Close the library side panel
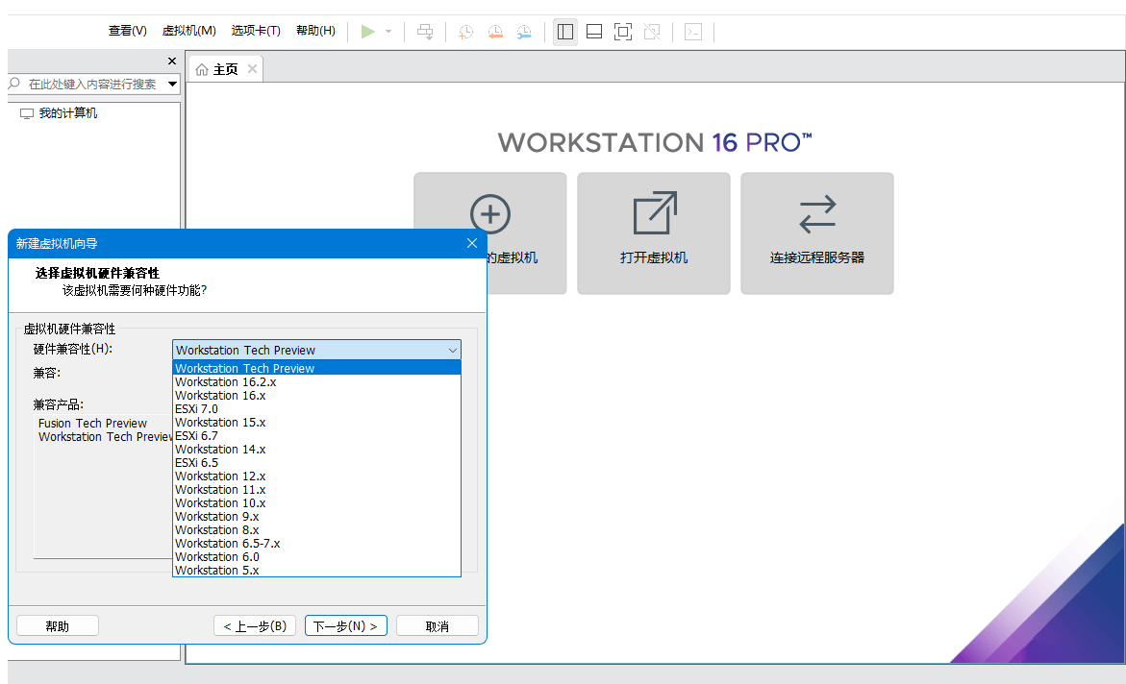Screen dimensions: 1126x684 171,61
